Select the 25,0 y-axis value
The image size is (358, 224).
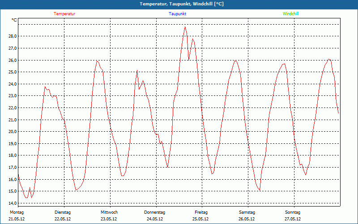[13, 72]
